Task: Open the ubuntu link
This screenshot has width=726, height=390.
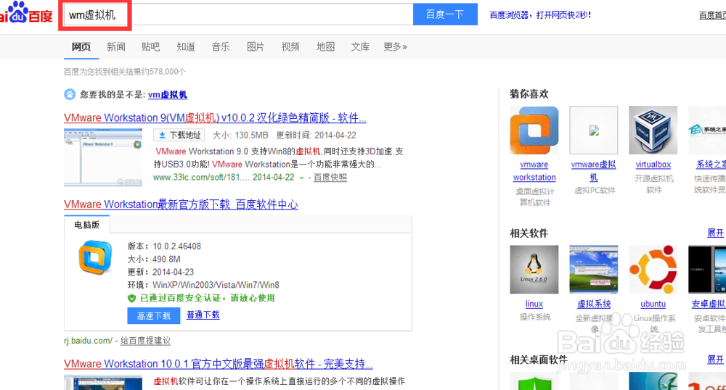Action: 653,304
